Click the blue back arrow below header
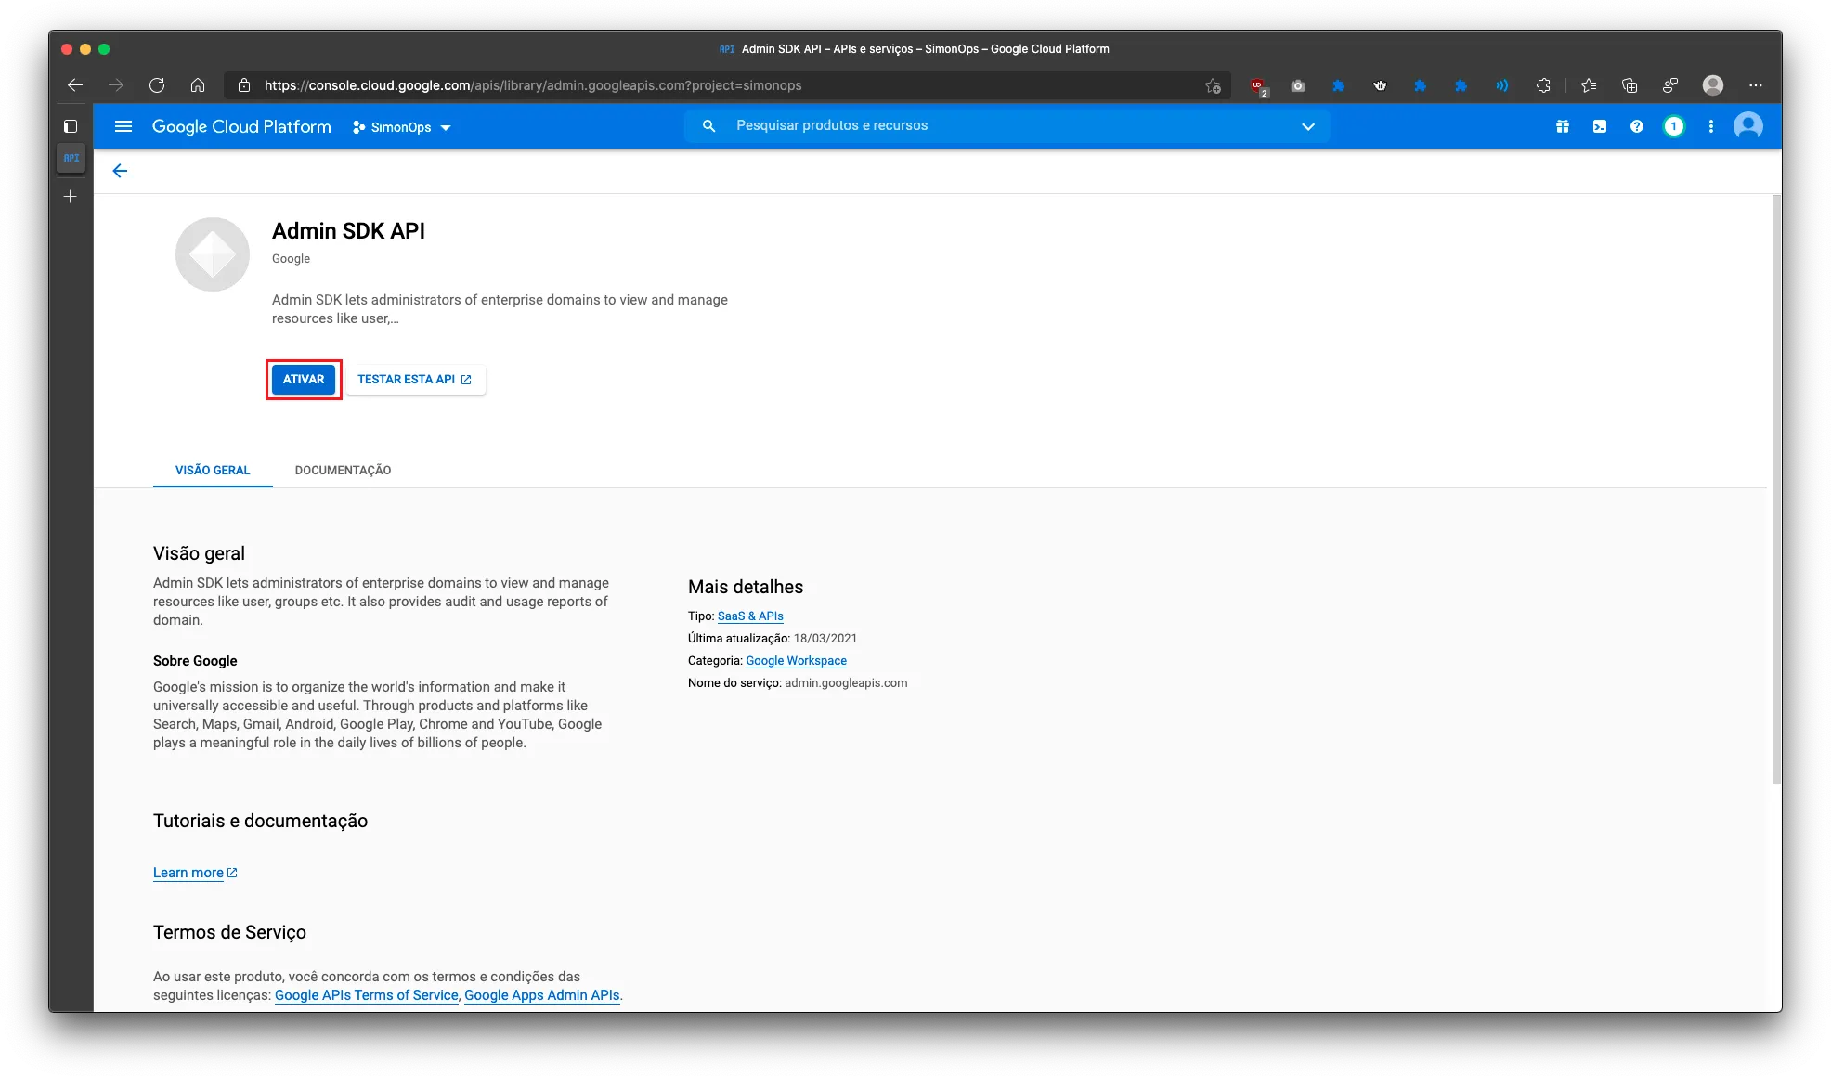 (x=120, y=171)
